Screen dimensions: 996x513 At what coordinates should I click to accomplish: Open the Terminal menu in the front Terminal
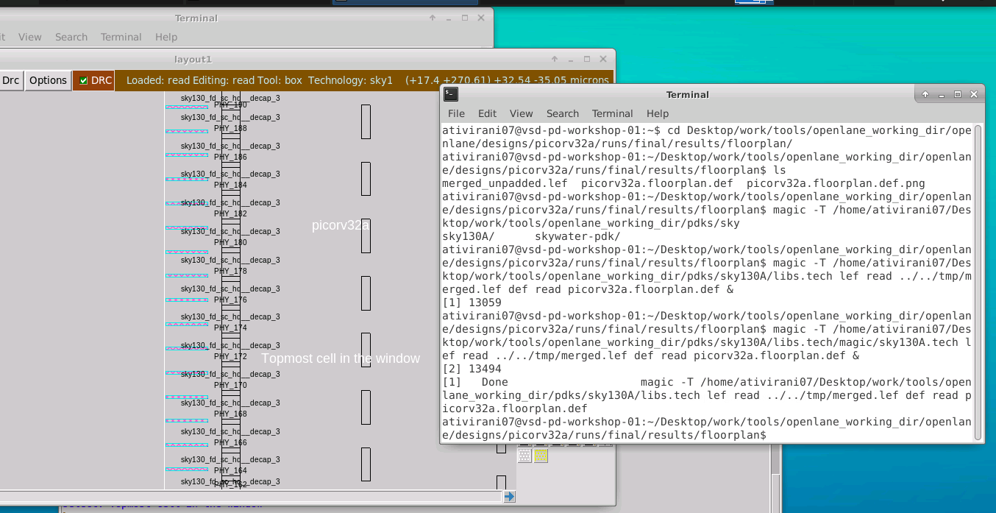[x=612, y=113]
